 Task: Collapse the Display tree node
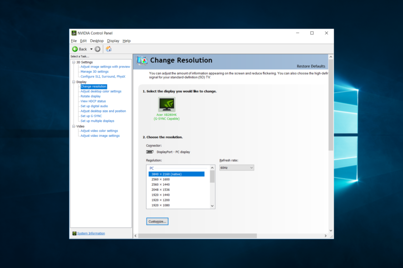click(74, 82)
